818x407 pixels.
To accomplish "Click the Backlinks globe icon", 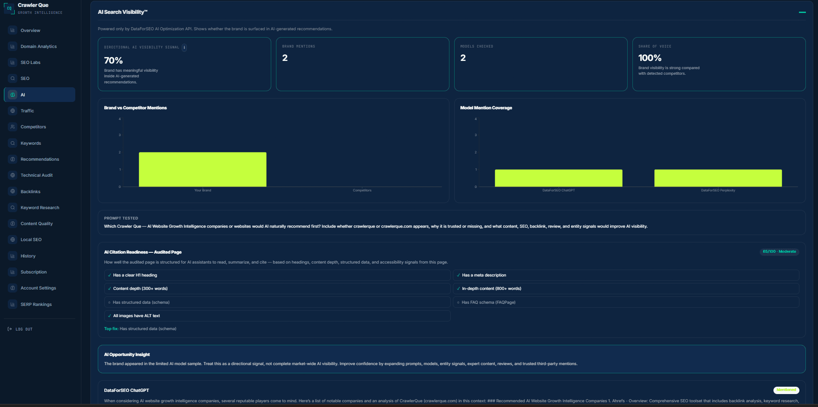I will pos(13,191).
